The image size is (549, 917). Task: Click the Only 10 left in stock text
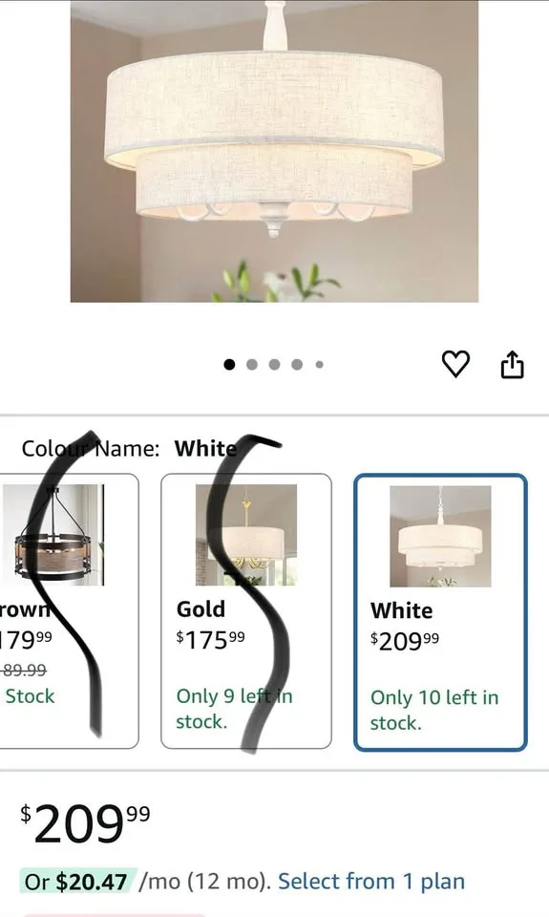(434, 710)
